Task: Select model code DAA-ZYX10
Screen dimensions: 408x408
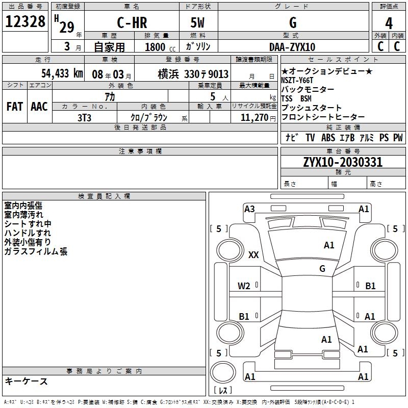Action: [x=292, y=47]
